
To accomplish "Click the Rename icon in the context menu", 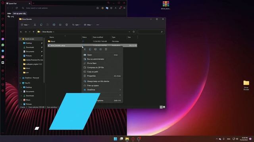I will click(95, 49).
